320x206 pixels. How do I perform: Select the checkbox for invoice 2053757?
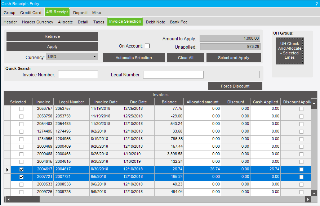pyautogui.click(x=21, y=109)
